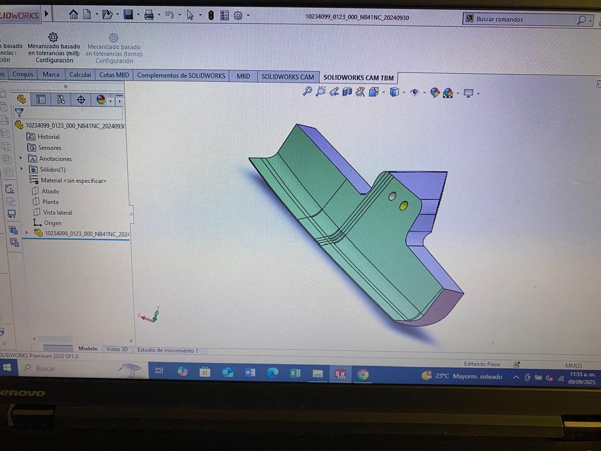This screenshot has height=451, width=601.
Task: Click the DisplayManager color wheel tab
Action: point(100,99)
